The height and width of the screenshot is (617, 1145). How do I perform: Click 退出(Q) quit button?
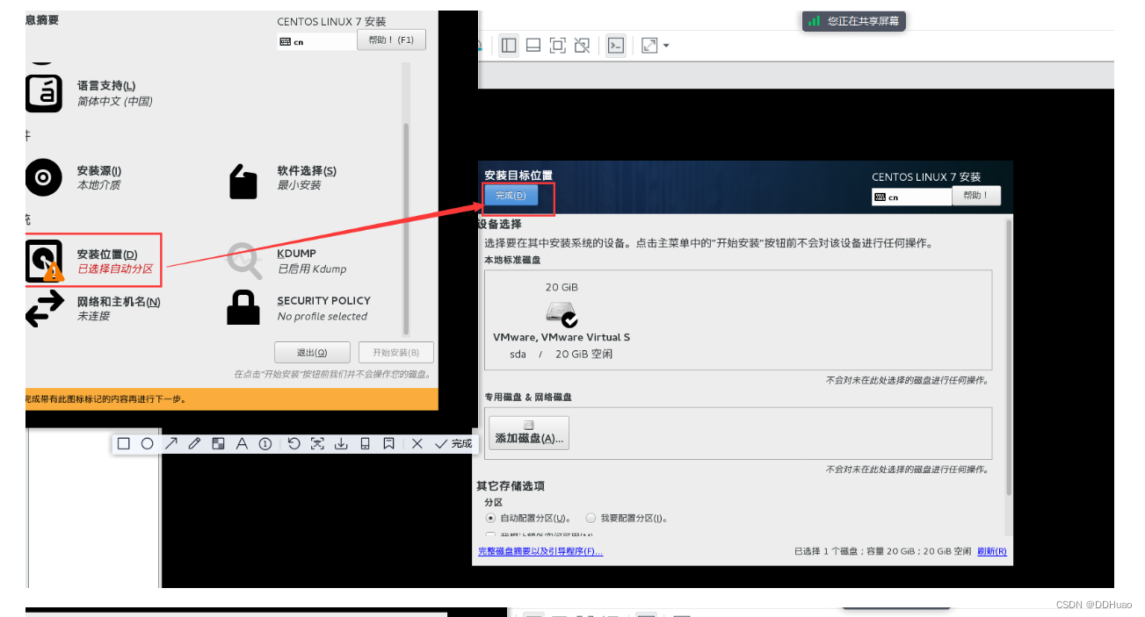coord(312,353)
